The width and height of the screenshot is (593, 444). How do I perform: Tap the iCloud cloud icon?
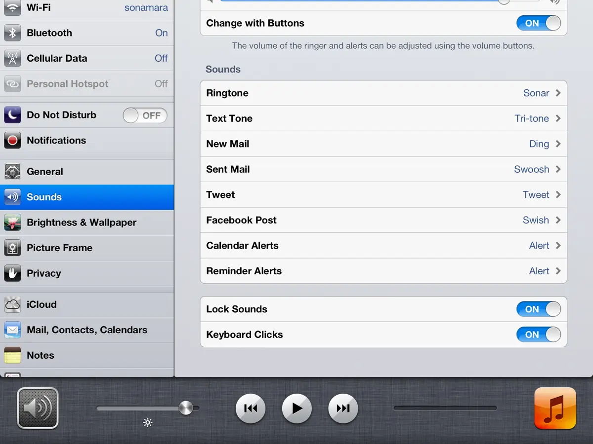point(12,305)
